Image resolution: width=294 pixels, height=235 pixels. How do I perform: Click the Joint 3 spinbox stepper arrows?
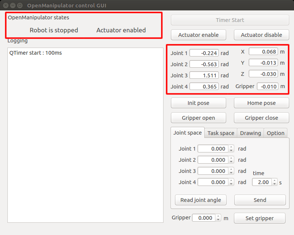231,171
